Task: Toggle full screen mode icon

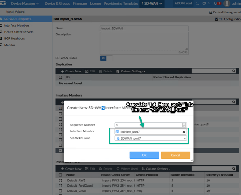Action: coord(198,3)
